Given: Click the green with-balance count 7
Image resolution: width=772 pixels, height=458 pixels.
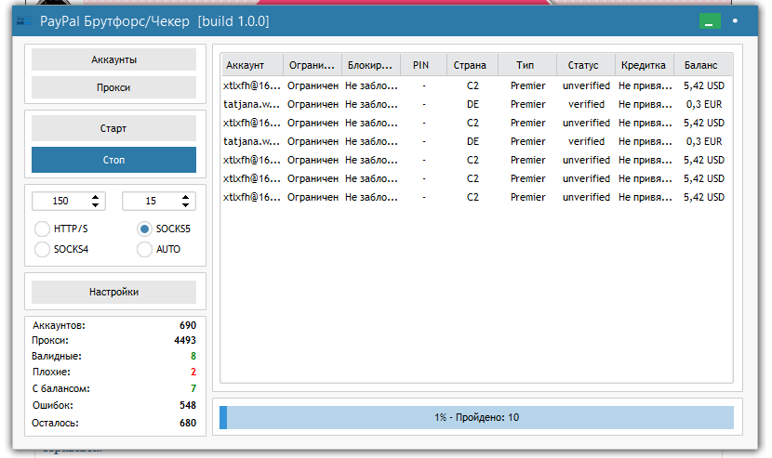Looking at the screenshot, I should click(193, 388).
